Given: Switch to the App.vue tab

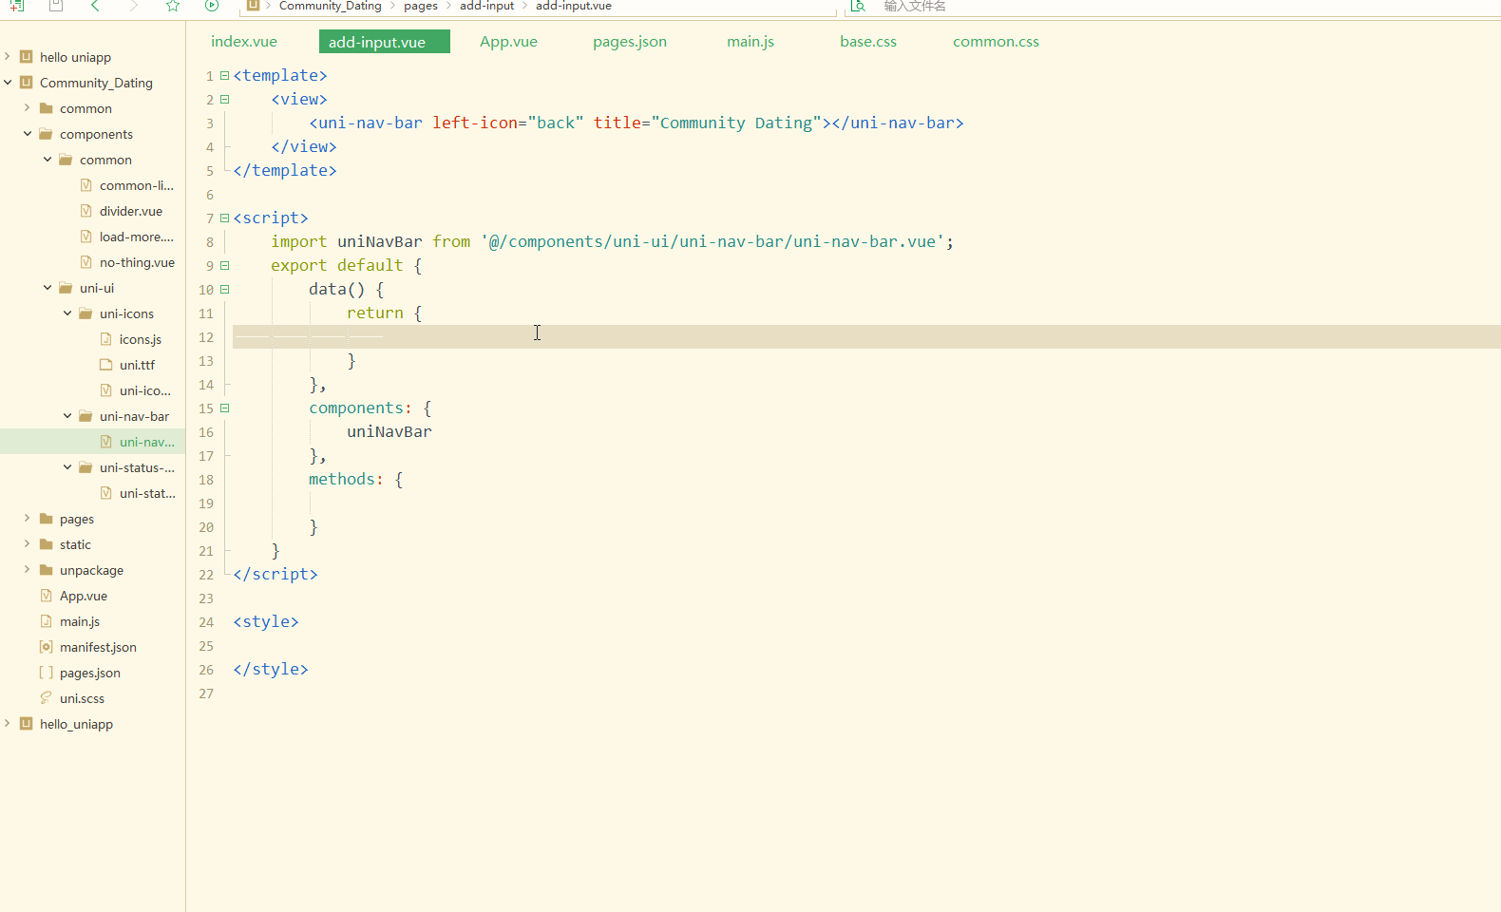Looking at the screenshot, I should [508, 42].
